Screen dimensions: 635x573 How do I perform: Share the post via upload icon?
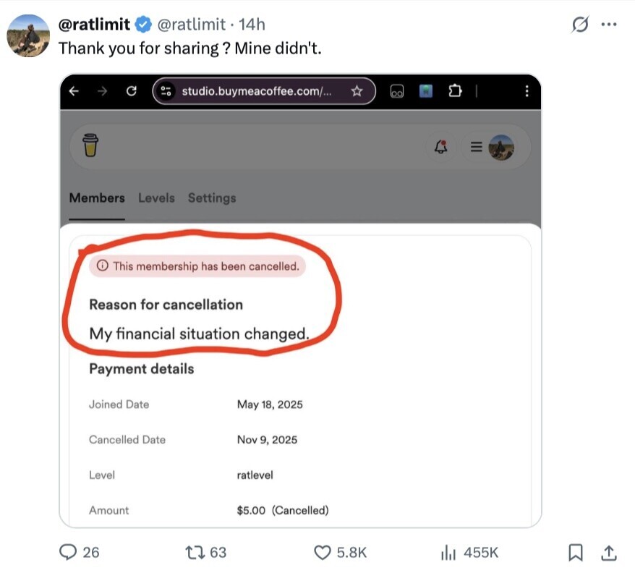click(609, 552)
